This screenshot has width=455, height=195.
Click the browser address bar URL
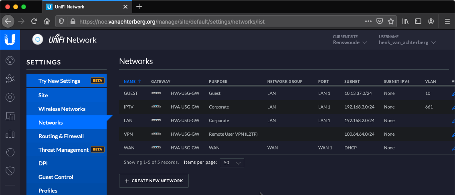coord(172,22)
